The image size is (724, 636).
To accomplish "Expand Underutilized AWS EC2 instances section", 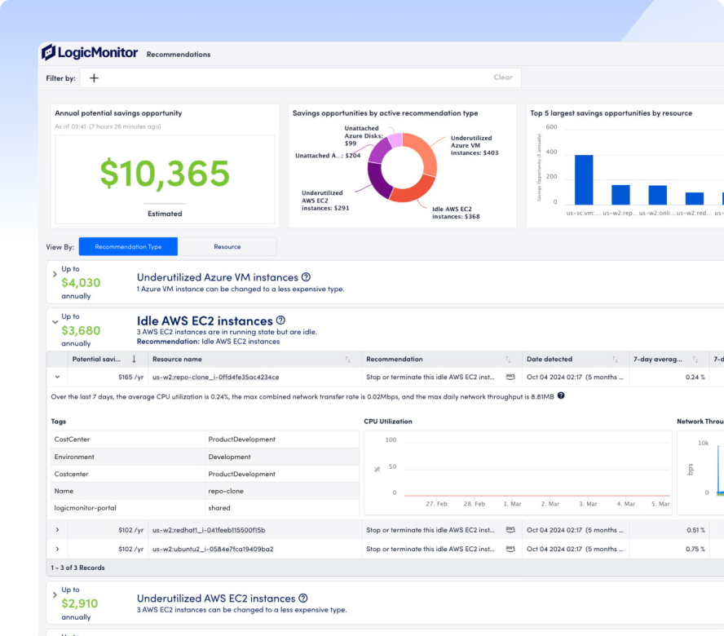I will click(55, 595).
